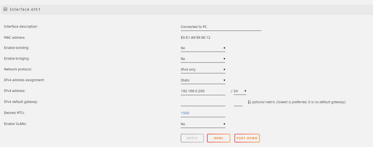Click the IPv4 address field 192.168.0.200

[x=203, y=91]
